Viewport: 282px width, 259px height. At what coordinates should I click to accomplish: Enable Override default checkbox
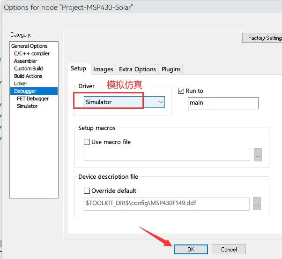87,191
